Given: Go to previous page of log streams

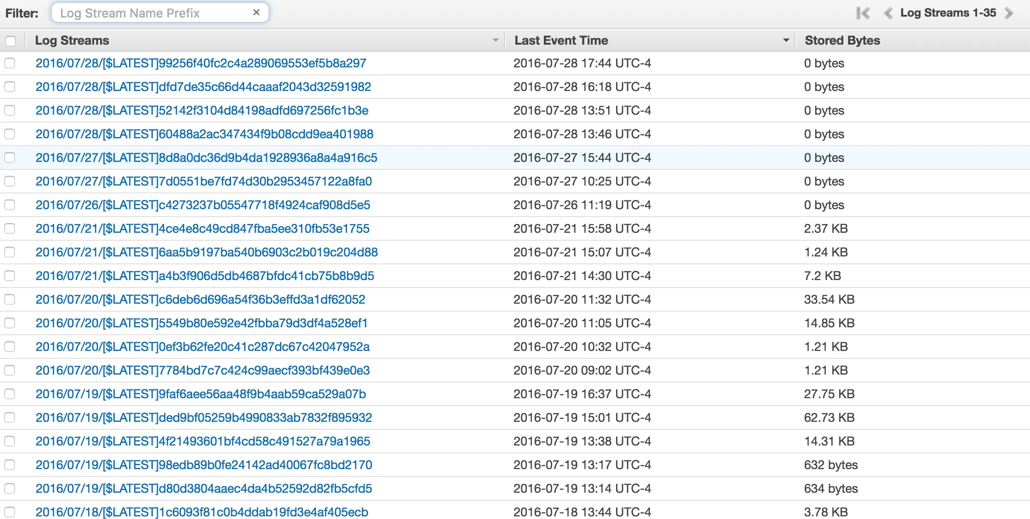Looking at the screenshot, I should [x=888, y=13].
